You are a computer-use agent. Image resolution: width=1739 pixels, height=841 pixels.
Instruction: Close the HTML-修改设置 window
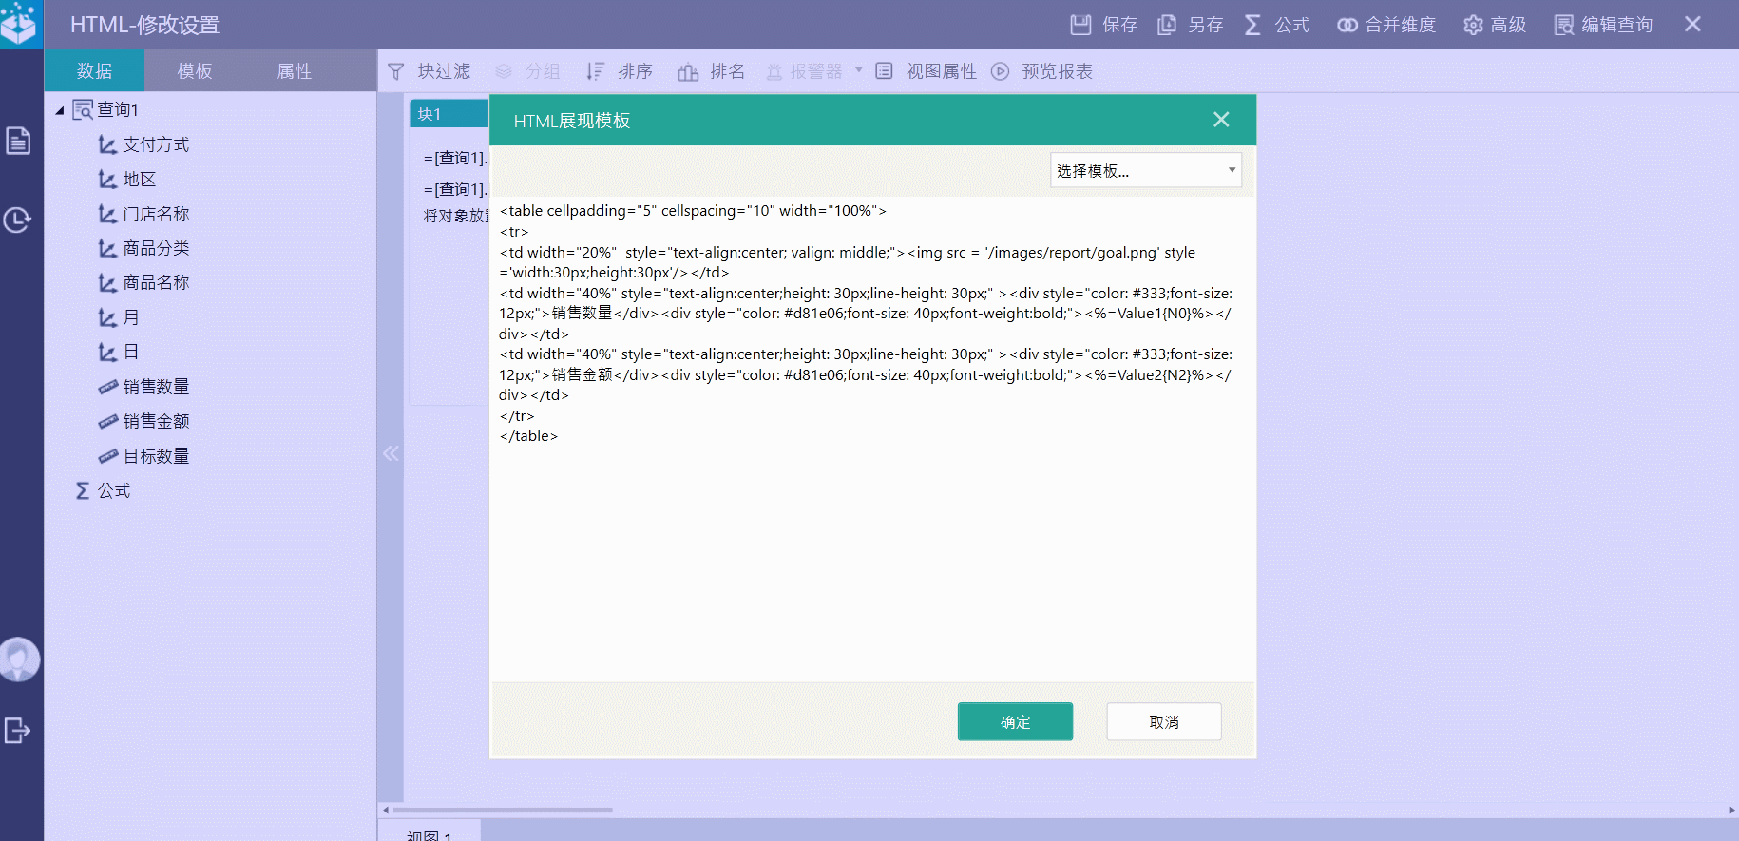[1692, 24]
